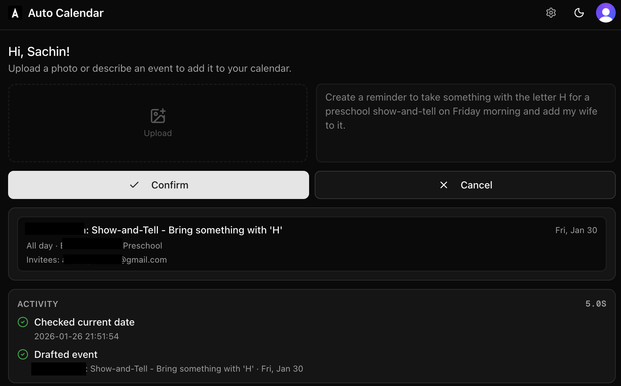621x386 pixels.
Task: Click the ACTIVITY section header
Action: [x=38, y=304]
